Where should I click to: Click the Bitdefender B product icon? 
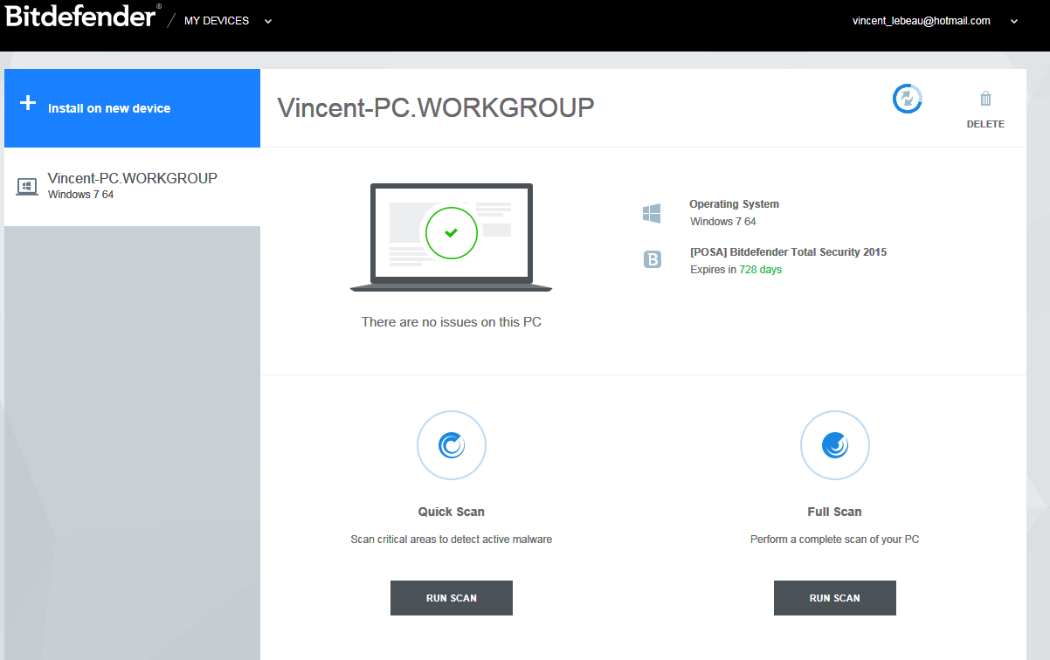click(x=652, y=259)
